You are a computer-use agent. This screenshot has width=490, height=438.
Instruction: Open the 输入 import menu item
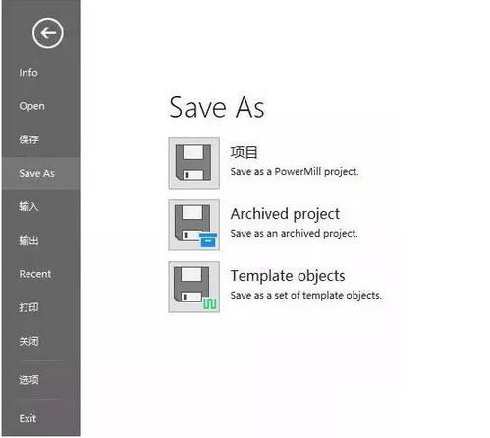click(28, 206)
